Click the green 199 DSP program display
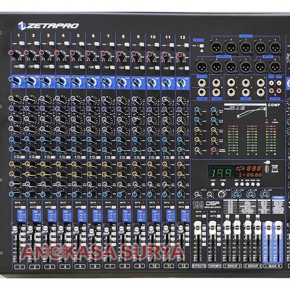Screen dimensions: 290x290 pyautogui.click(x=218, y=173)
